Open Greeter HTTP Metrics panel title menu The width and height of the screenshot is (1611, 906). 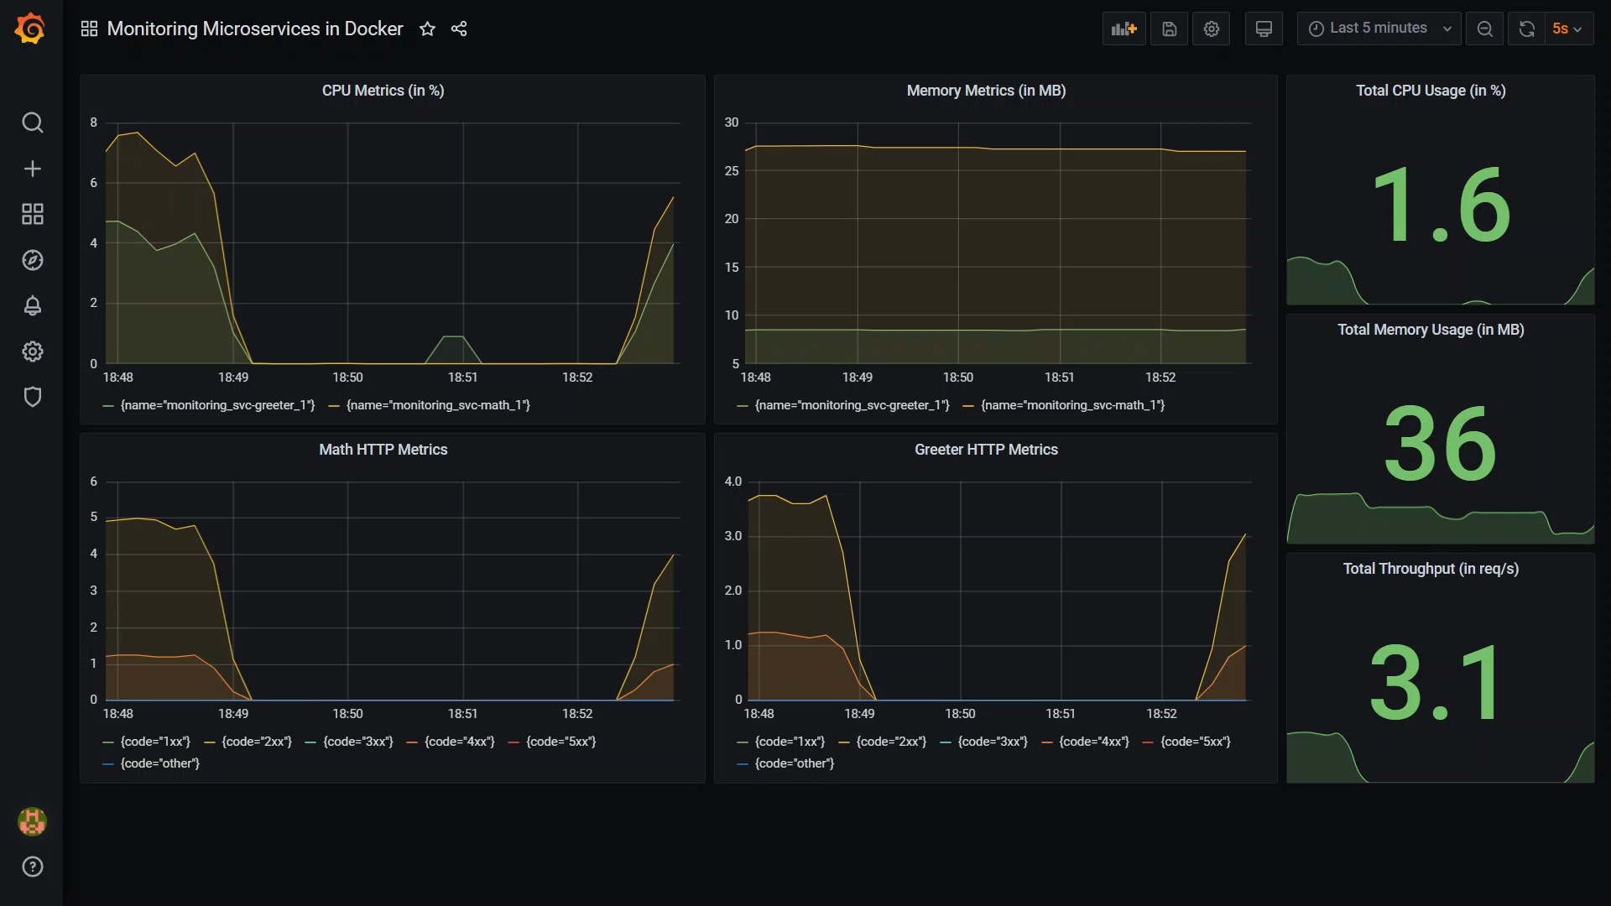(x=986, y=450)
